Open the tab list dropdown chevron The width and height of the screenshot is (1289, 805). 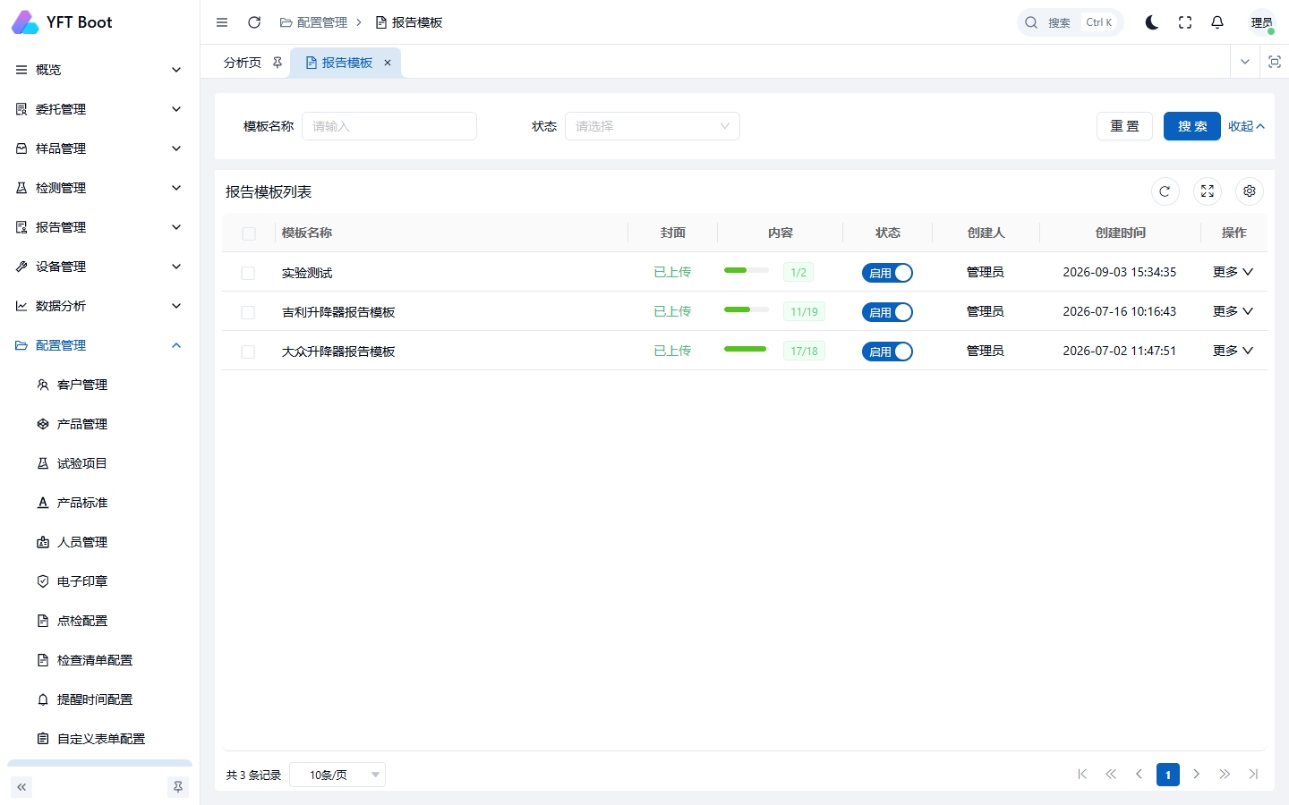point(1244,62)
